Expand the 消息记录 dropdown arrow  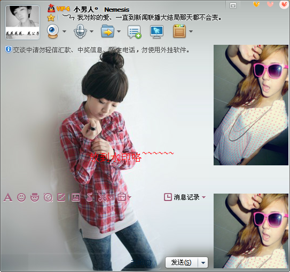click(x=203, y=197)
